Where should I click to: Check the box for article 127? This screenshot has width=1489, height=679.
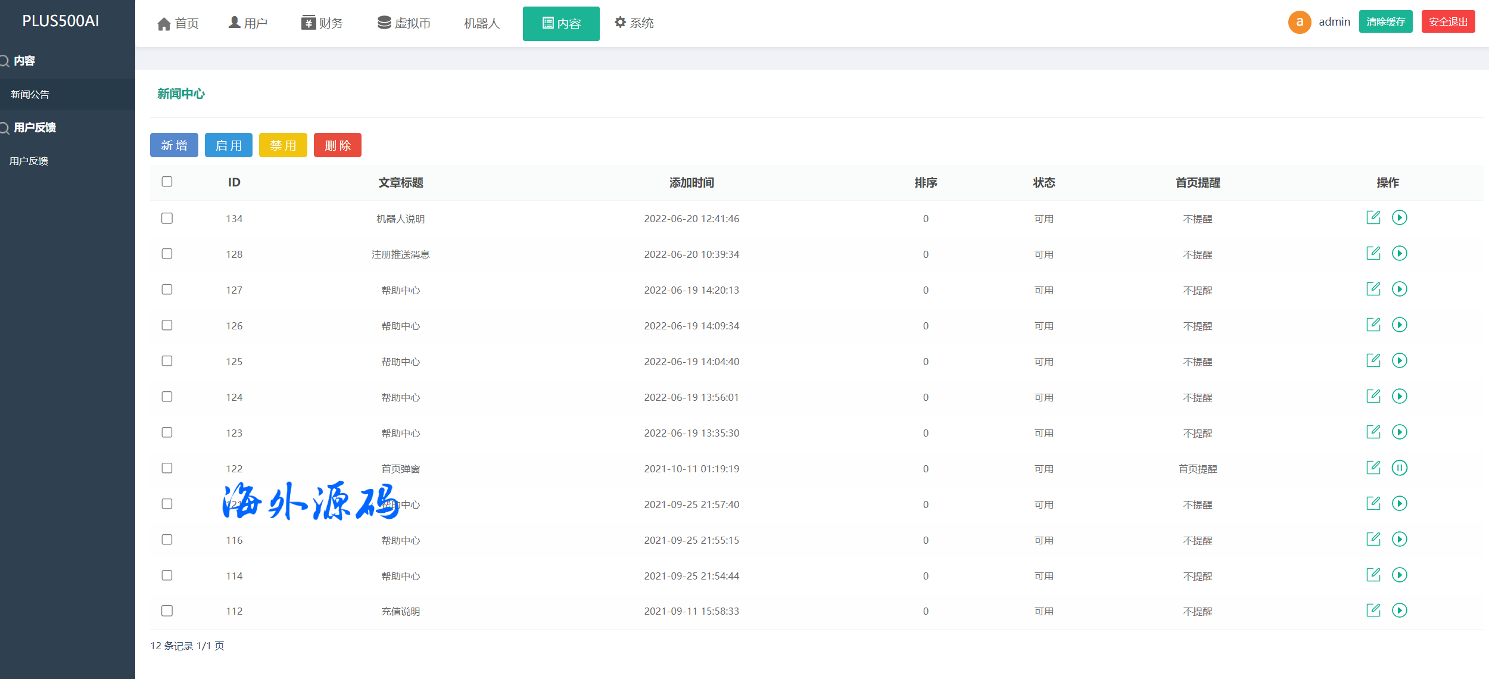point(167,289)
